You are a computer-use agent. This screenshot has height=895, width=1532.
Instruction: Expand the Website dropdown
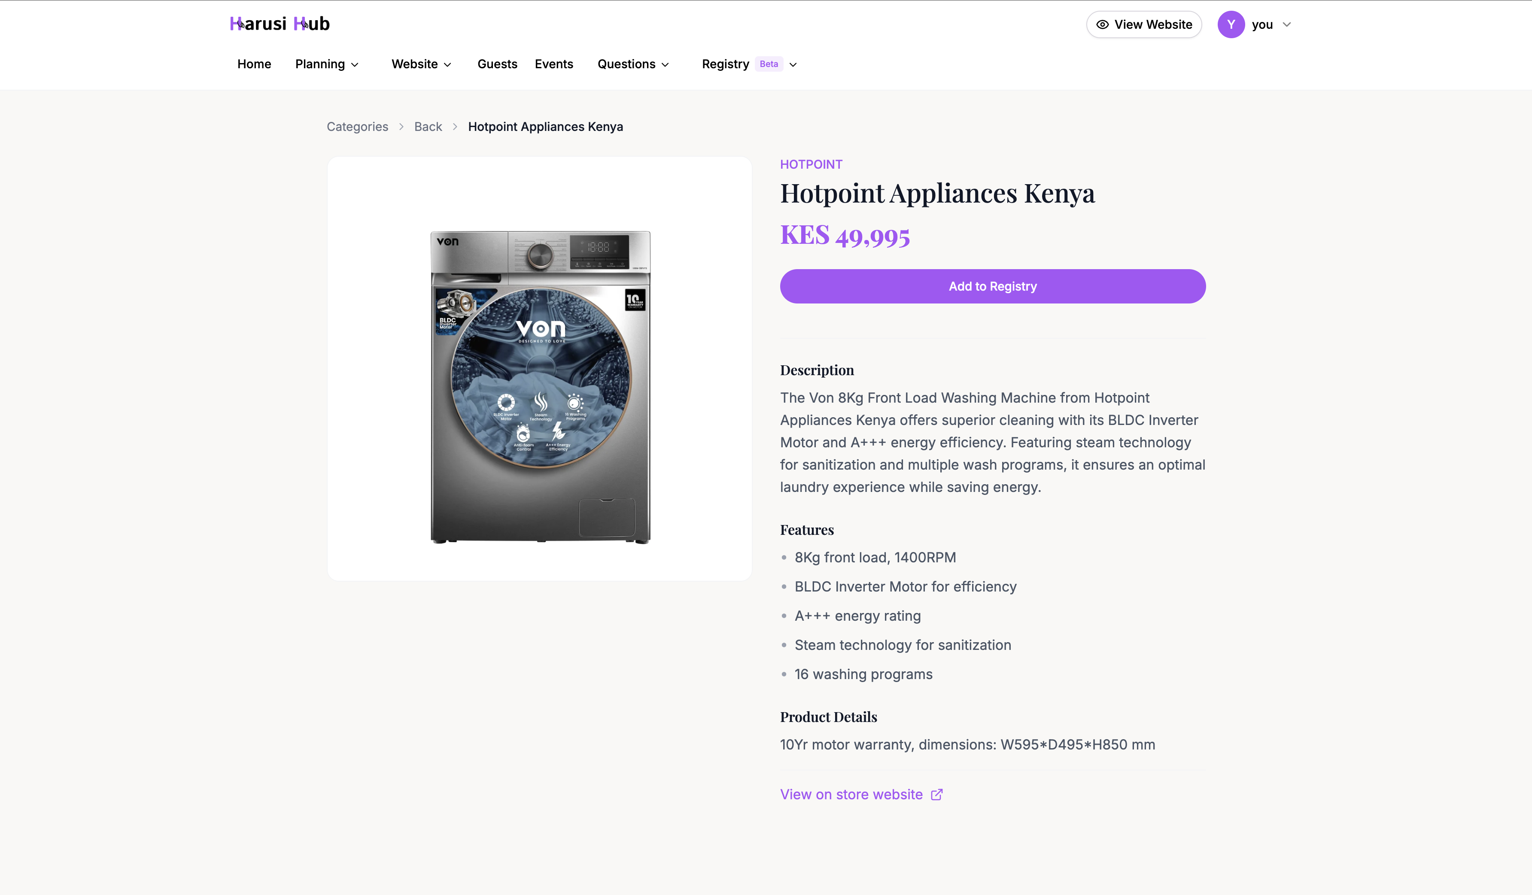tap(421, 64)
